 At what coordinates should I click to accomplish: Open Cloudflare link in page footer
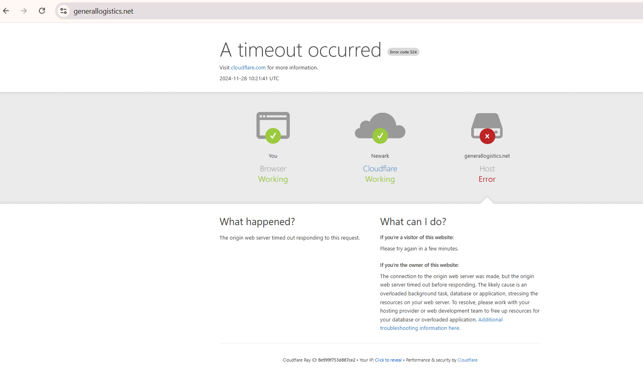click(468, 360)
